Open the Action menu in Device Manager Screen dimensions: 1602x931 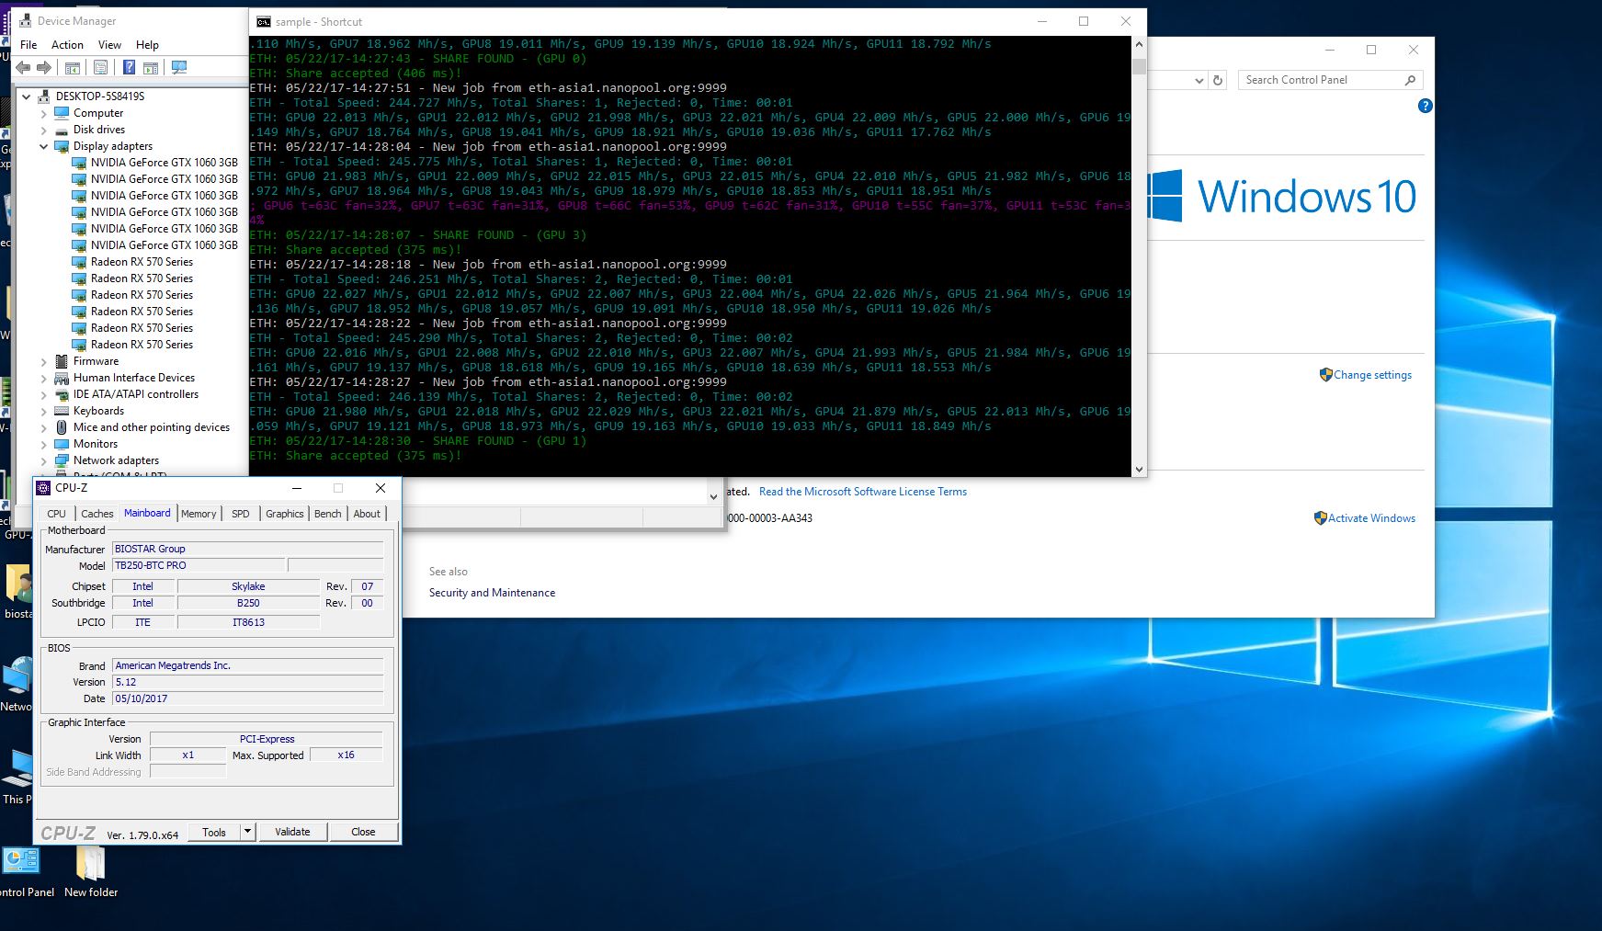click(67, 44)
